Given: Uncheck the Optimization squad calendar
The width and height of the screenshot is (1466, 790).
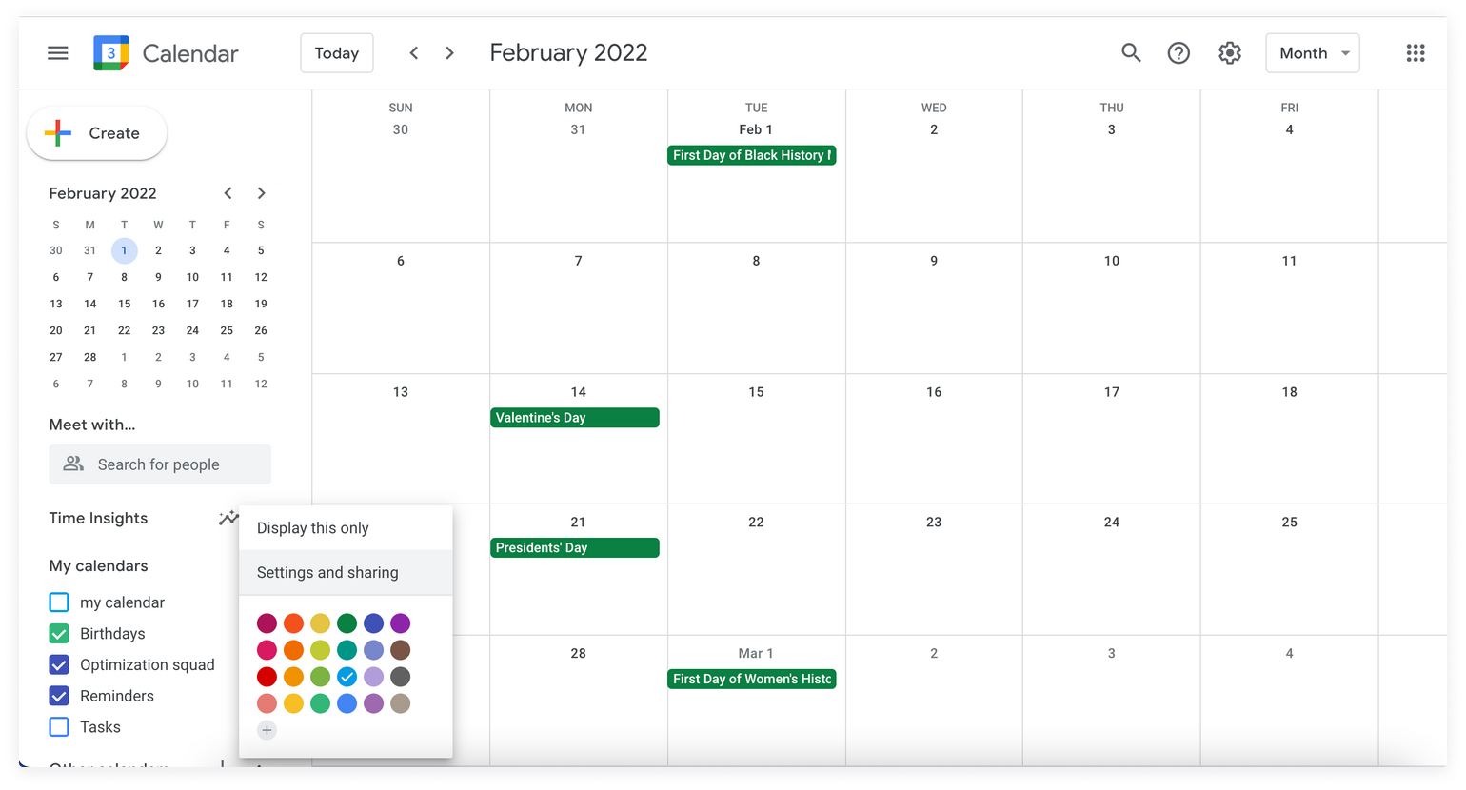Looking at the screenshot, I should pyautogui.click(x=59, y=664).
